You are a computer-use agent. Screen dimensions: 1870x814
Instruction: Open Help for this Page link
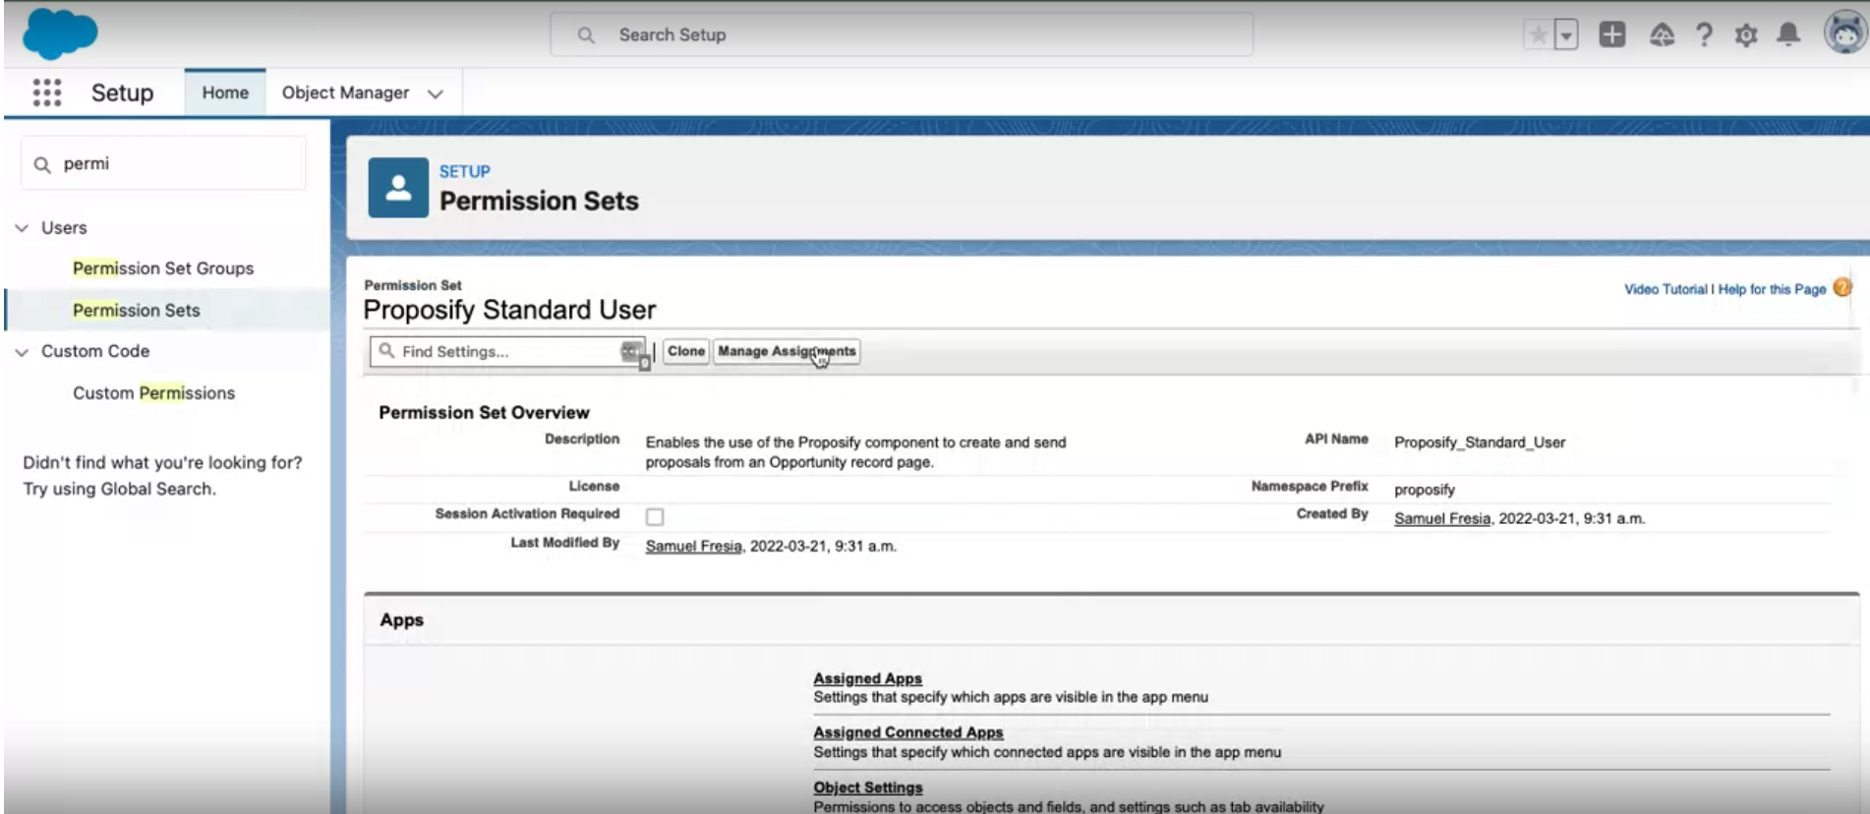pos(1772,289)
